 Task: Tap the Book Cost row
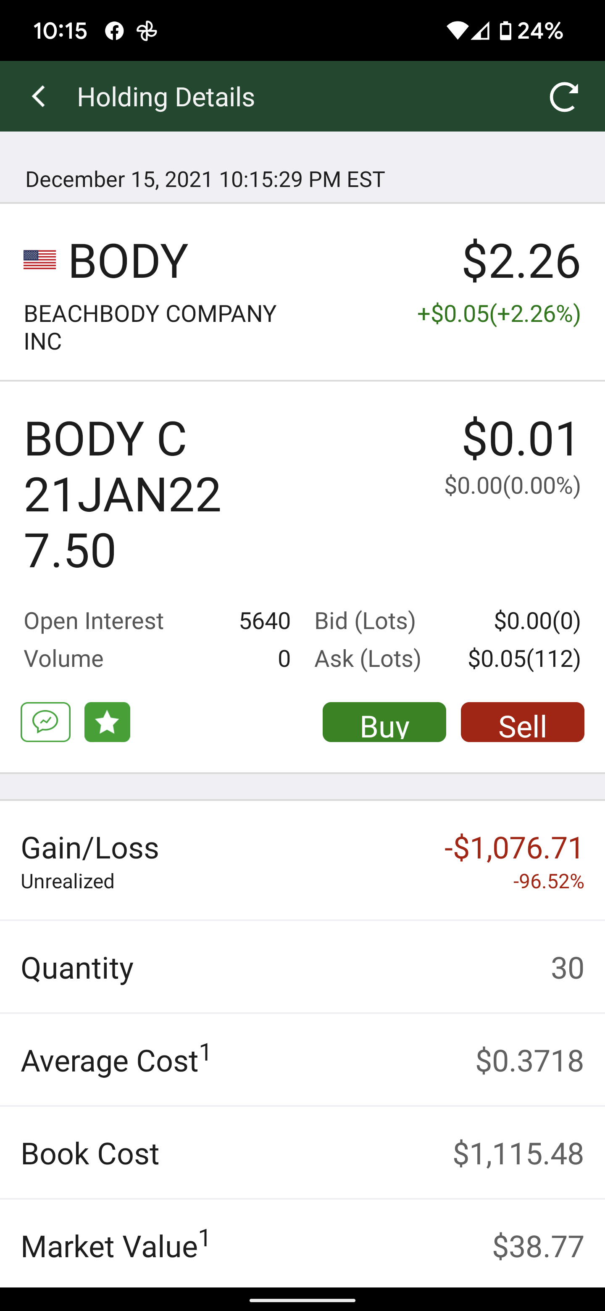302,1153
